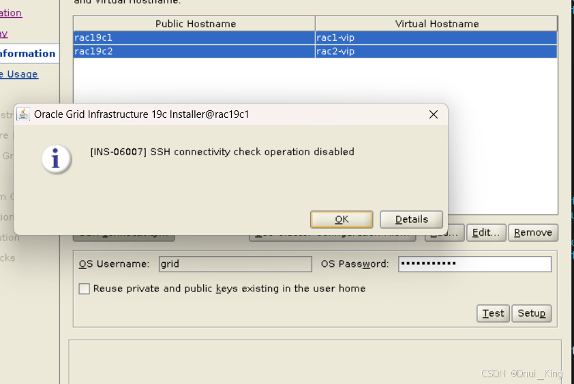574x384 pixels.
Task: Select the rac1-vip virtual hostname cell
Action: click(436, 37)
